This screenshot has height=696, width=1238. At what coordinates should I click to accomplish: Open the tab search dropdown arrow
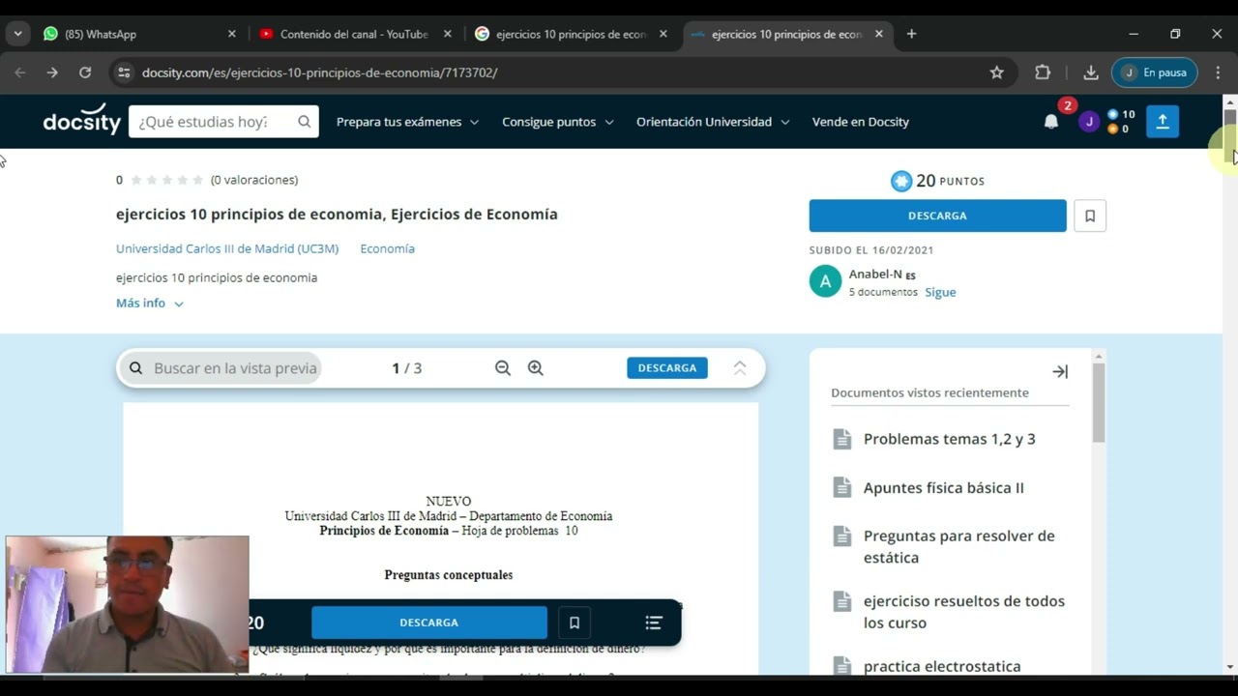coord(17,34)
